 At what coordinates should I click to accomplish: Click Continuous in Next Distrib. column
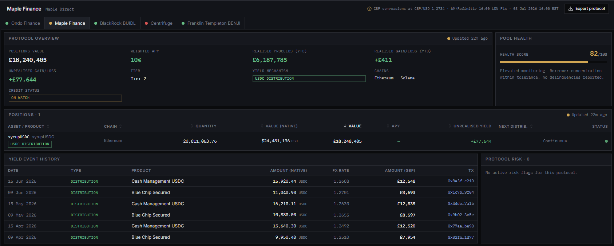[555, 141]
